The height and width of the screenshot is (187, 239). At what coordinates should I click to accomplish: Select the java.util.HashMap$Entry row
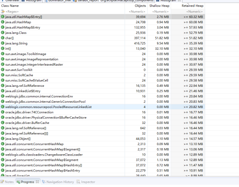102,27
